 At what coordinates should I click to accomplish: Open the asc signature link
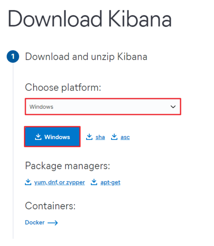click(125, 137)
